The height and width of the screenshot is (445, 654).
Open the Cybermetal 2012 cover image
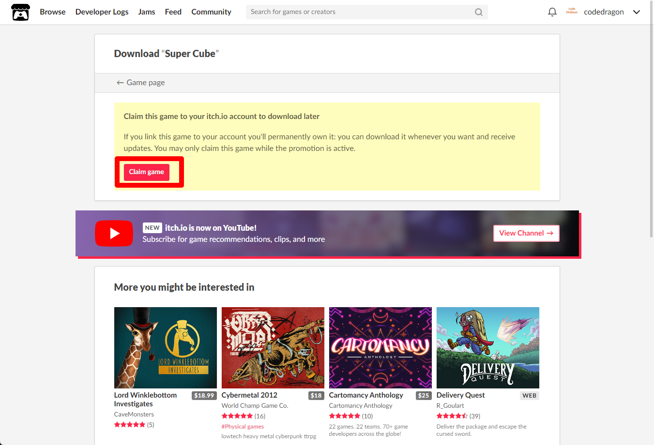(x=273, y=348)
